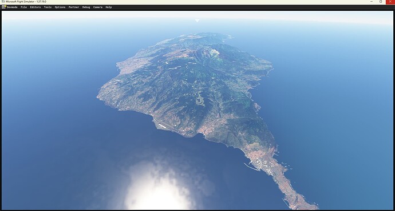
Task: Click the Microsoft Flight Simulator title bar icon
Action: click(3, 2)
